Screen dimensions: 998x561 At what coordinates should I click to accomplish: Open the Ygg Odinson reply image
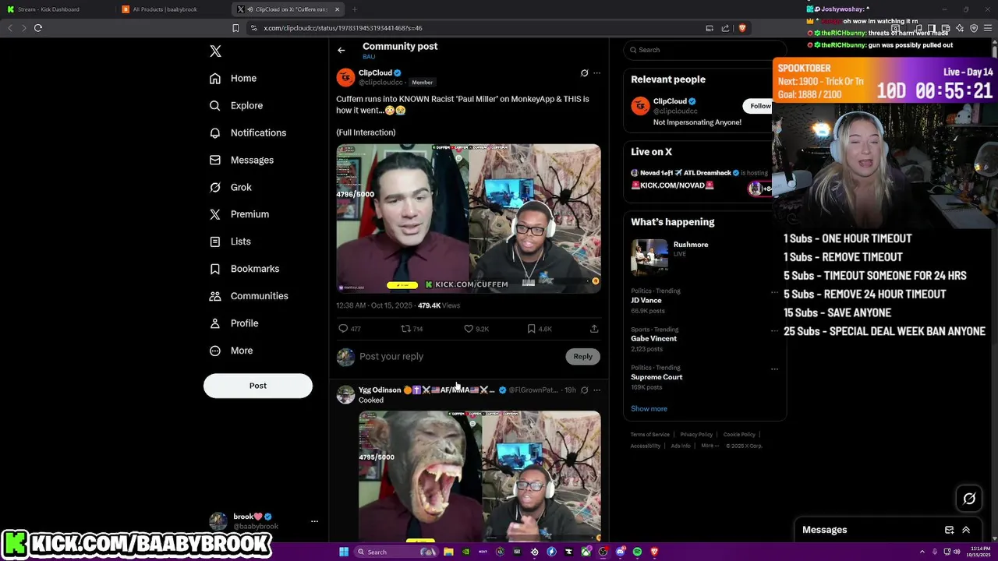[480, 476]
